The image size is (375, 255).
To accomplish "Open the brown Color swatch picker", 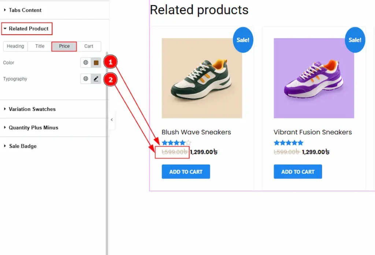I will click(x=96, y=63).
